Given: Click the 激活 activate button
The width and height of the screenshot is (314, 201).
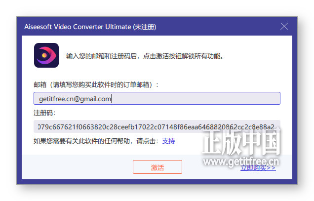Looking at the screenshot, I should 157,167.
